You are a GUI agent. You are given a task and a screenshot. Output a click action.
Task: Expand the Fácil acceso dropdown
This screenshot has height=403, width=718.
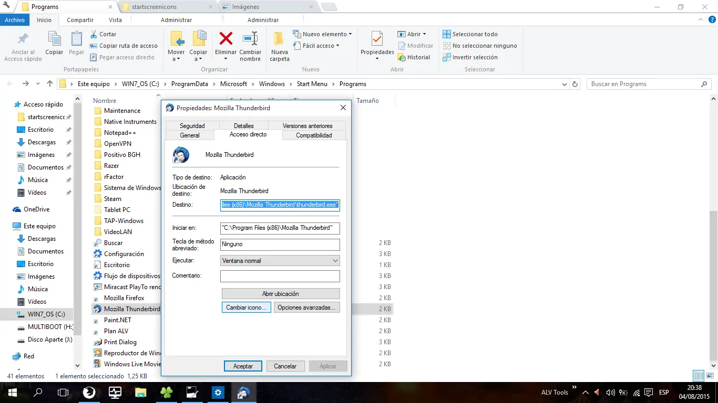tap(337, 46)
